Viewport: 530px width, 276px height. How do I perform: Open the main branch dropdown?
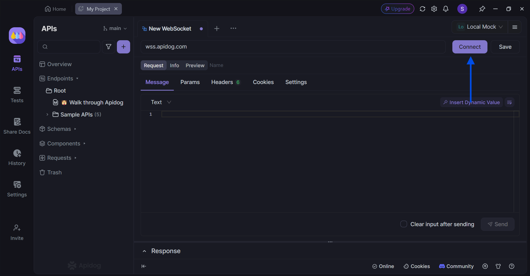(115, 28)
